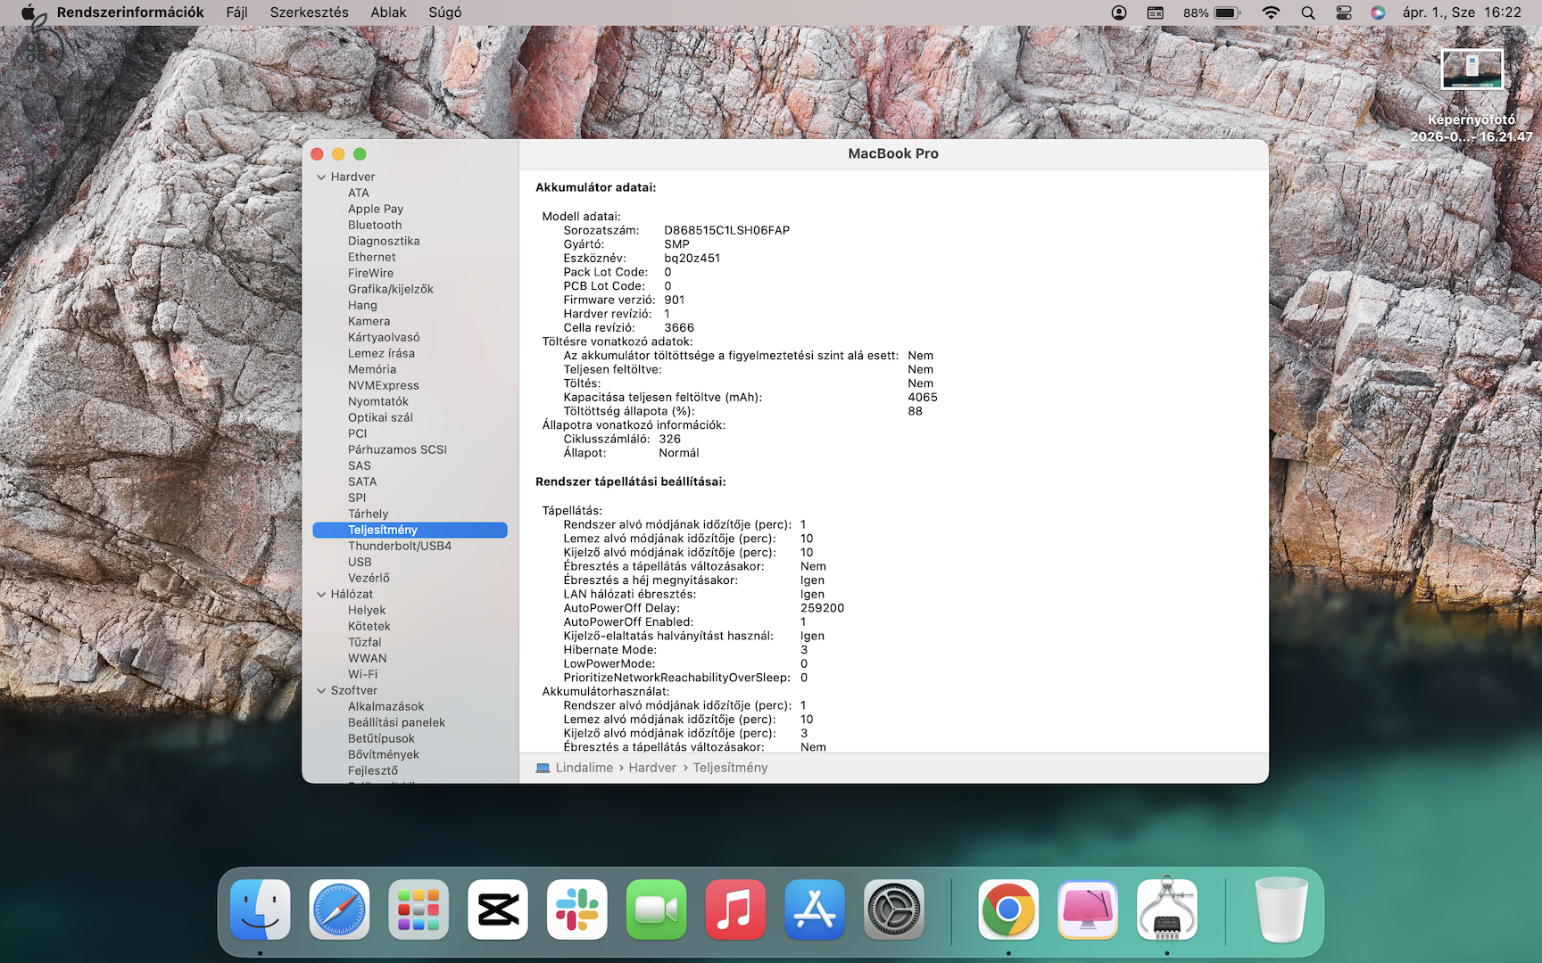Open Slack from the Dock

coord(576,910)
